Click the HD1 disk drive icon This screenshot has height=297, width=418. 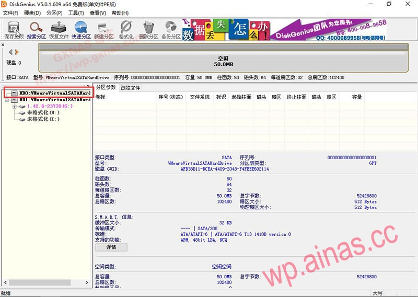[15, 100]
